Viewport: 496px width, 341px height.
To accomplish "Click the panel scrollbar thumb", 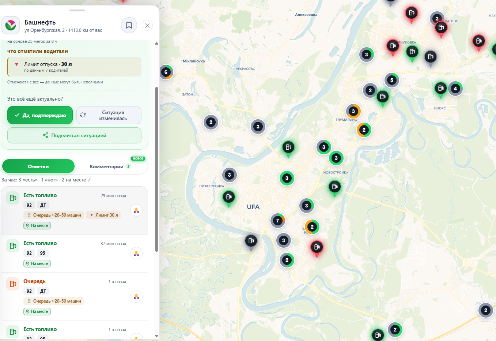I will 157,169.
